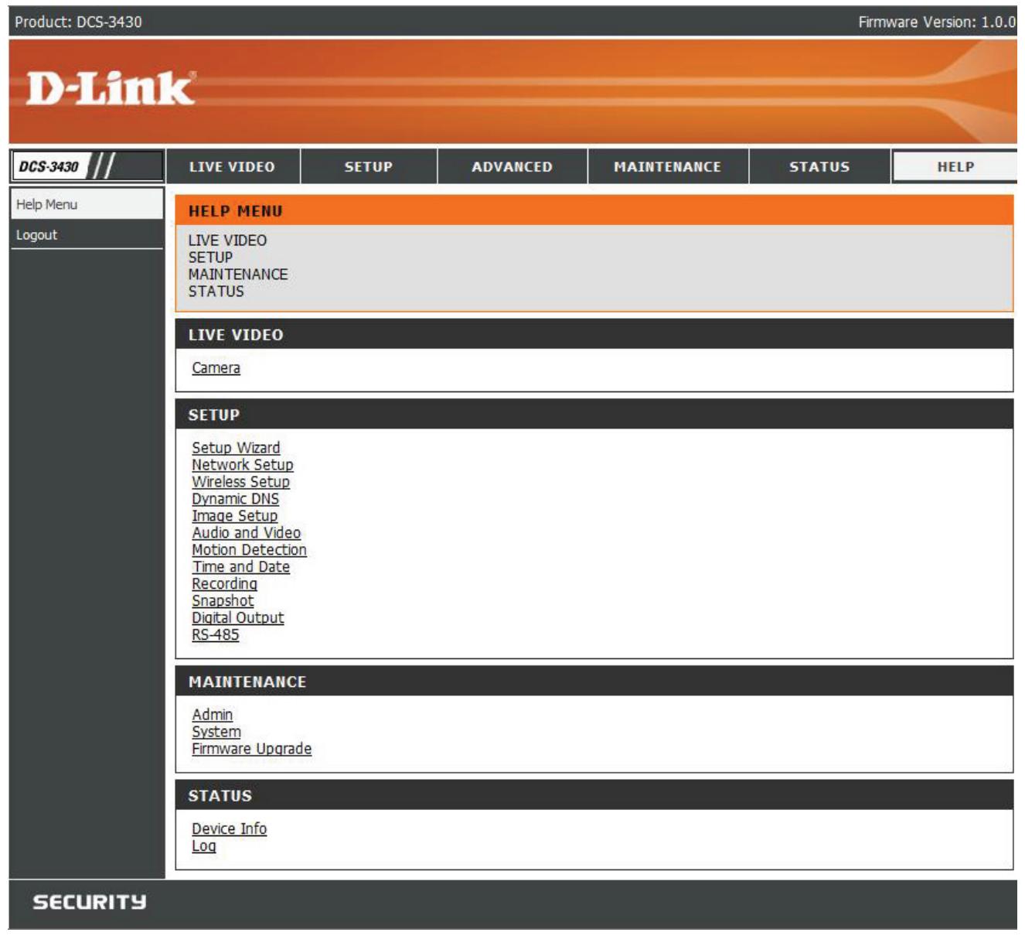Click the Firmware Version text
The height and width of the screenshot is (936, 1025).
coord(937,22)
